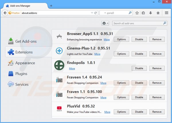Open the Downloads arrow icon

pos(150,13)
